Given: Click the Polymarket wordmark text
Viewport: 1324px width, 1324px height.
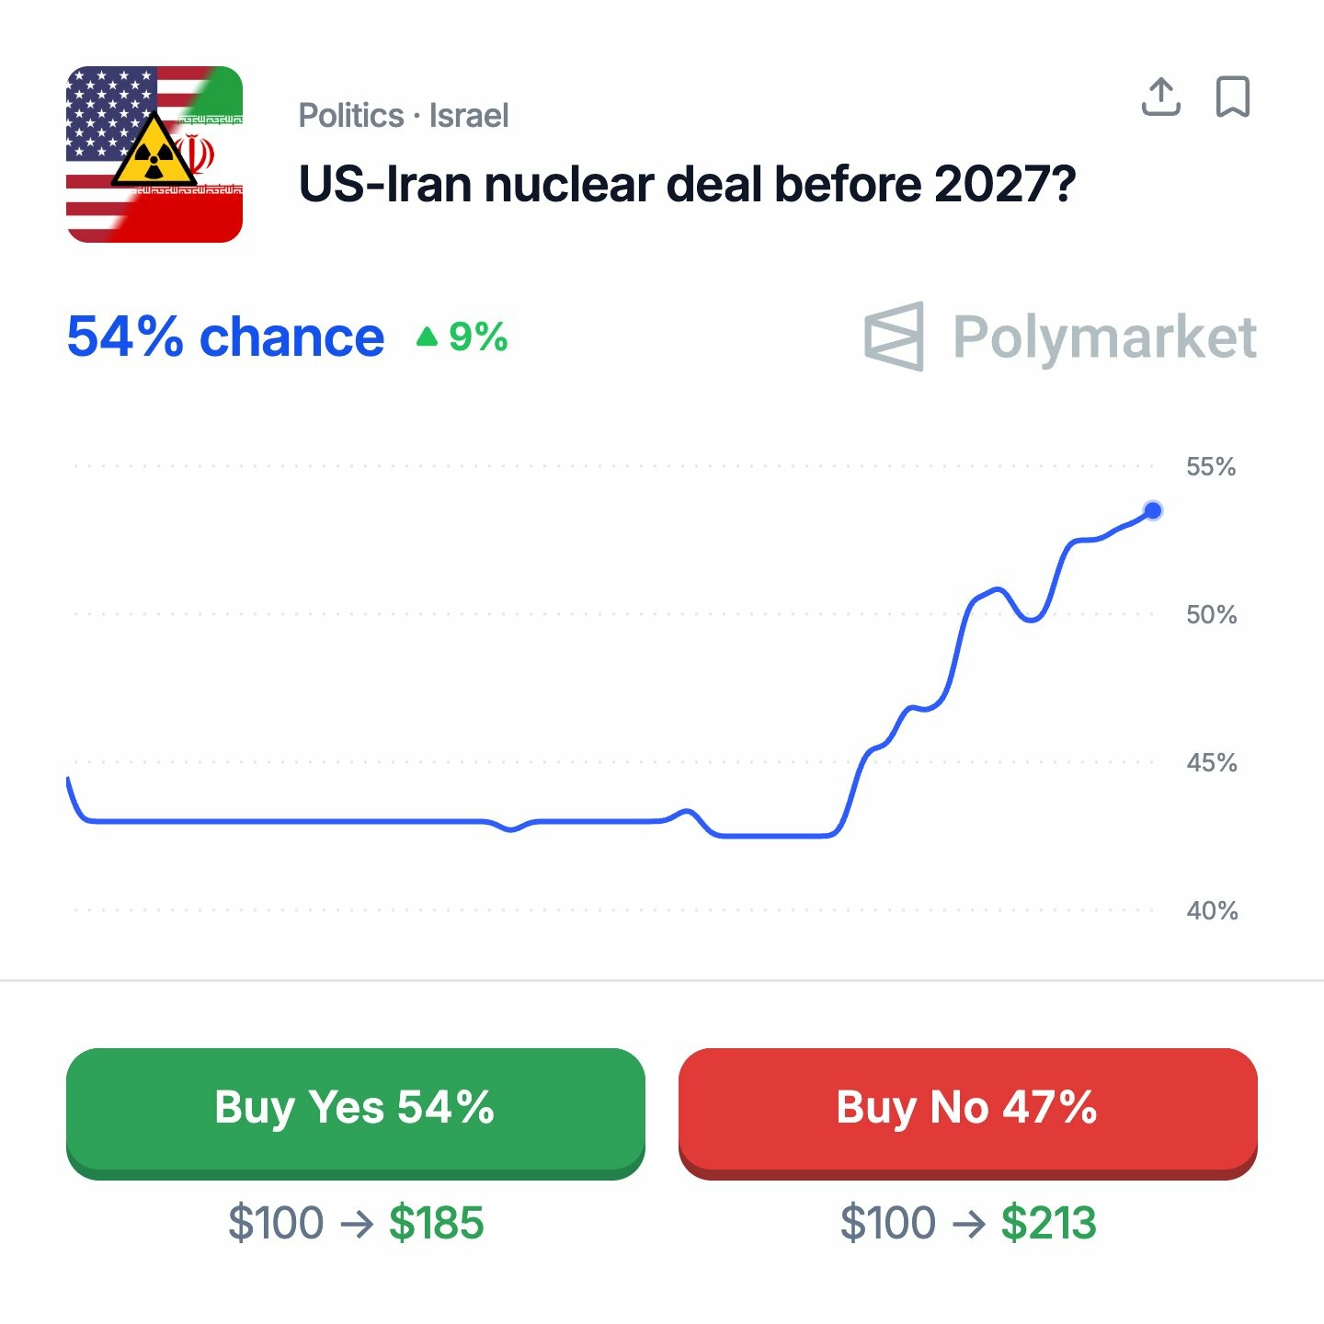Looking at the screenshot, I should [x=1104, y=337].
